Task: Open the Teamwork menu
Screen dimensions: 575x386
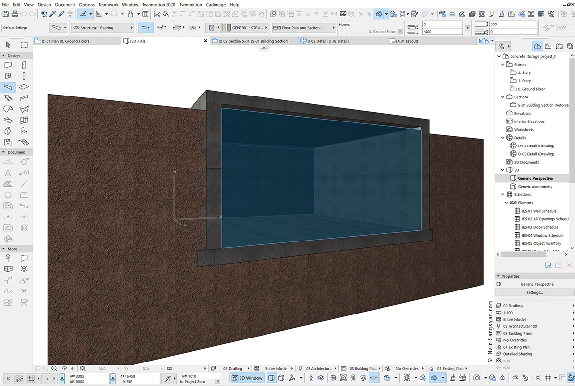Action: tap(108, 5)
